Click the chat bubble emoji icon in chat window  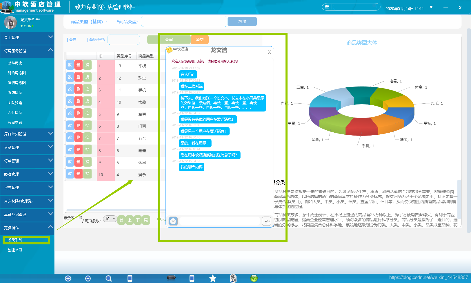173,221
